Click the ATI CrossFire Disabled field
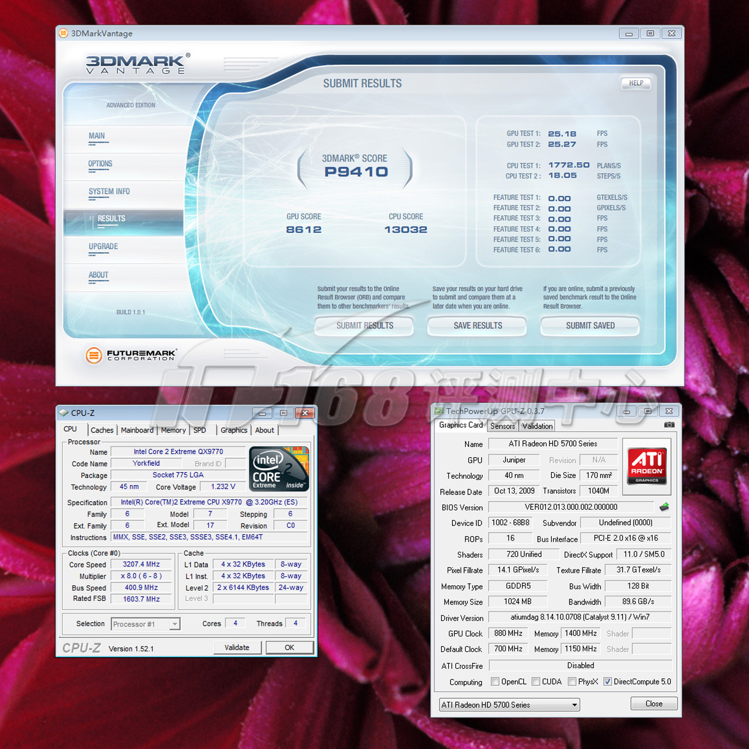The height and width of the screenshot is (749, 749). pyautogui.click(x=580, y=665)
